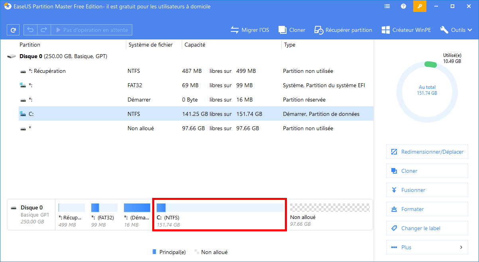Image resolution: width=479 pixels, height=262 pixels.
Task: Select the Non alloué 97.66 GB row
Action: point(196,128)
